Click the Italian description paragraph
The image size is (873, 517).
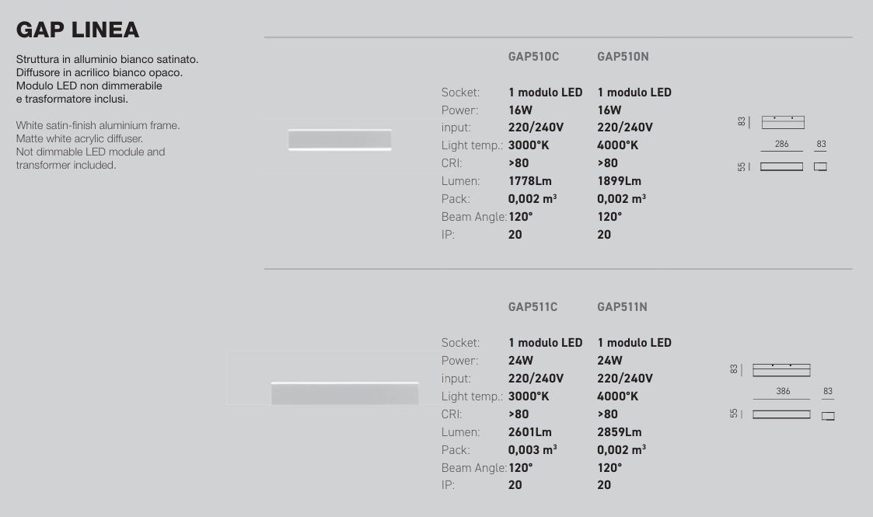pyautogui.click(x=107, y=79)
